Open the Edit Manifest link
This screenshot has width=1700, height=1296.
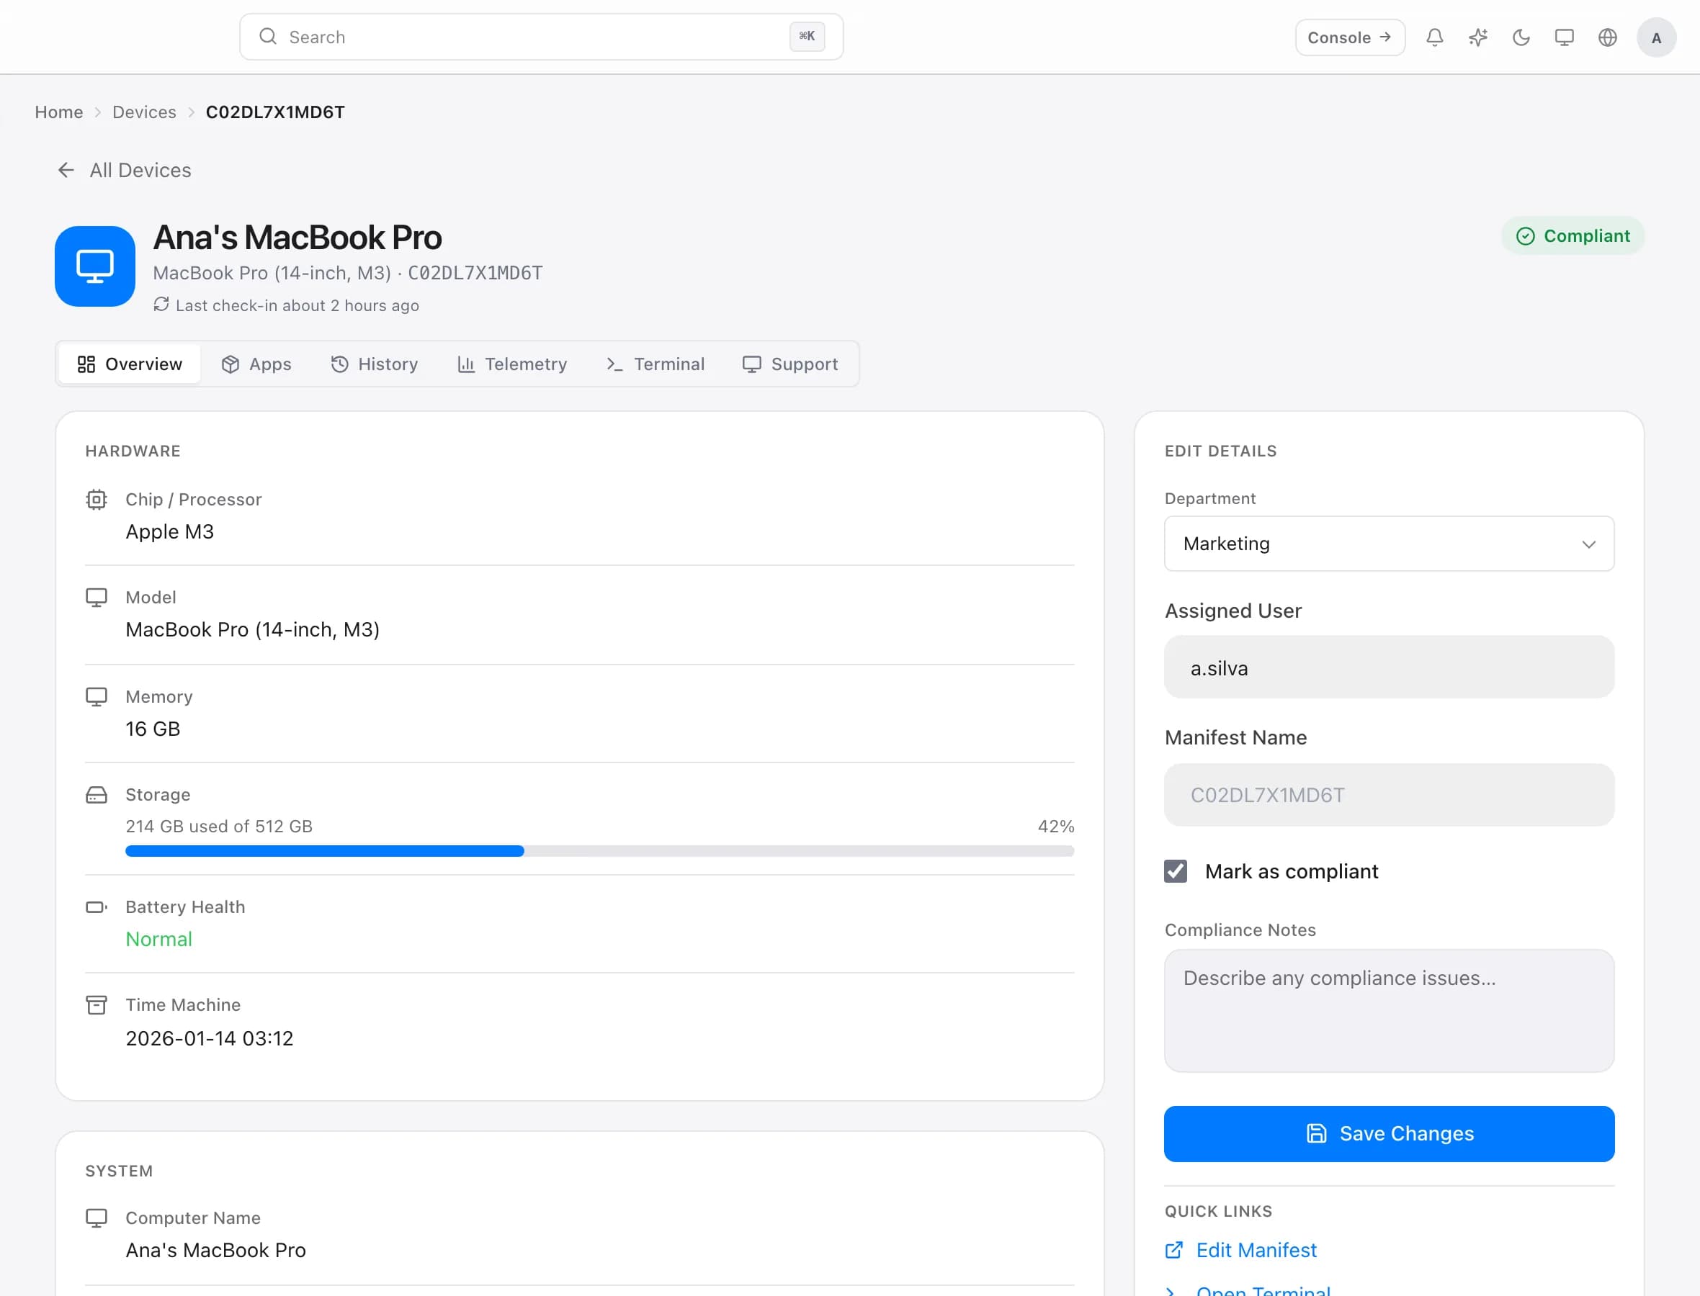click(1256, 1250)
